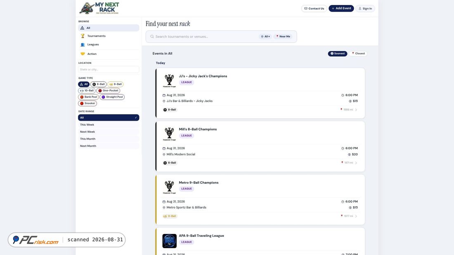Open the Contact Us page
The width and height of the screenshot is (454, 255).
(314, 8)
